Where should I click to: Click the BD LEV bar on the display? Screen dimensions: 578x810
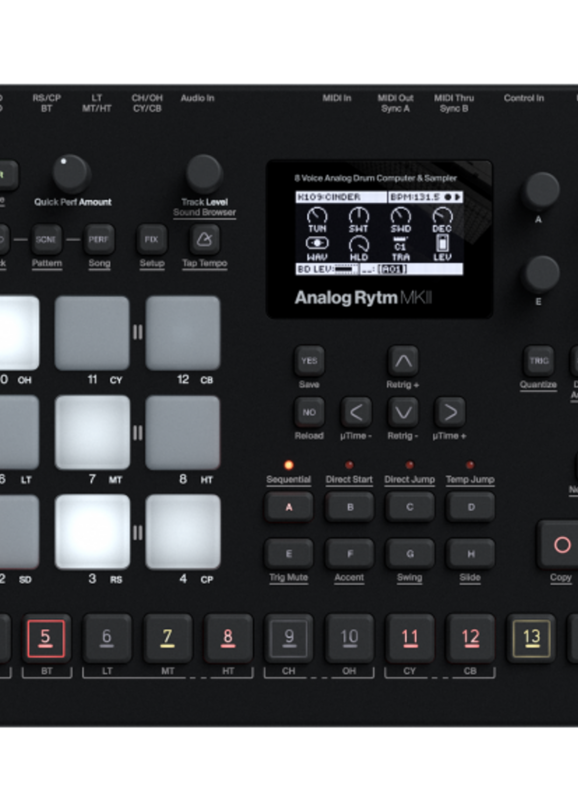[327, 269]
